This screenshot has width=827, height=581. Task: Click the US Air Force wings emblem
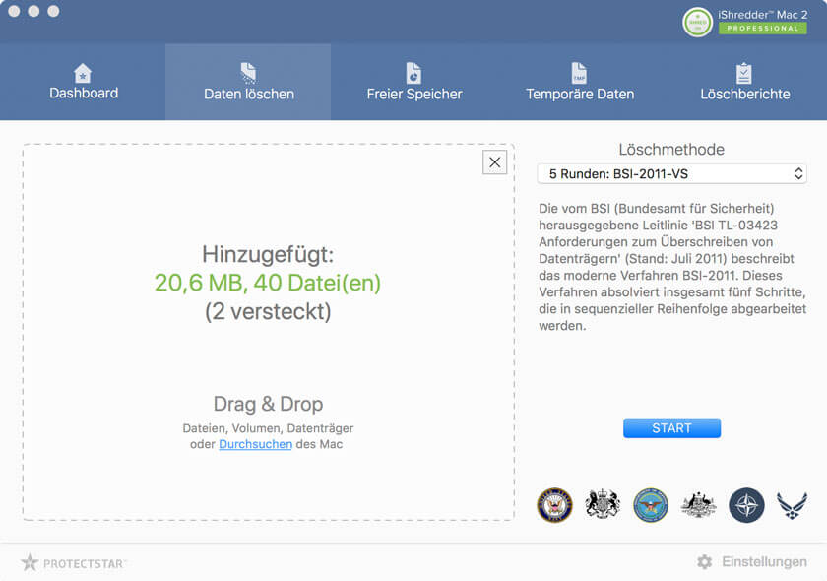click(792, 505)
